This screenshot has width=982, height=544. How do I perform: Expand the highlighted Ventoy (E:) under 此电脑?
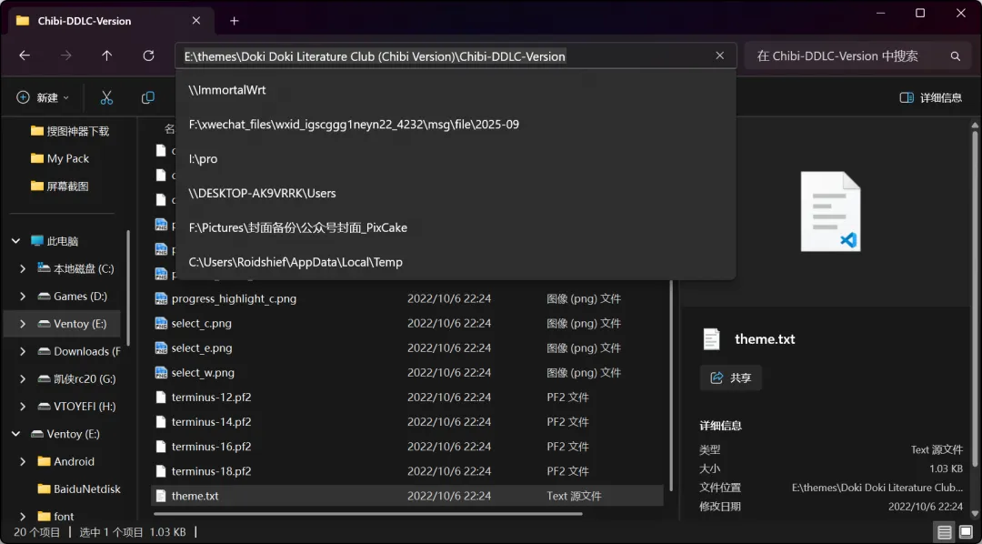tap(23, 324)
